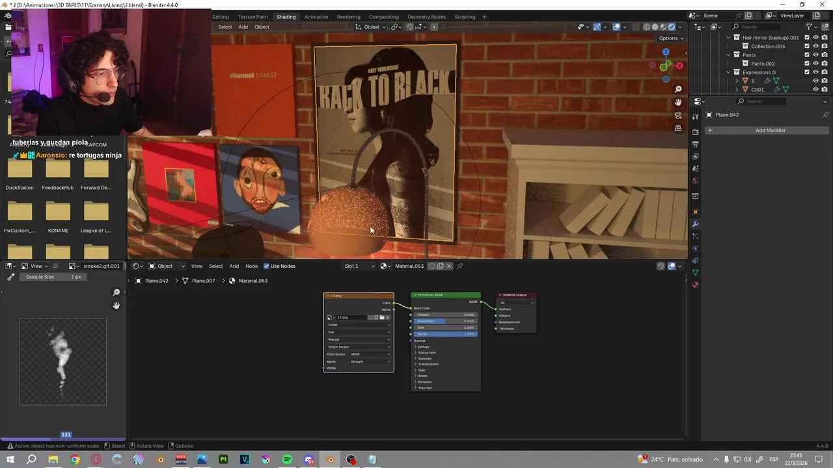
Task: Click the viewport pan hand icon
Action: (x=678, y=102)
